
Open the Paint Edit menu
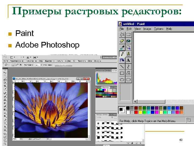[129, 29]
